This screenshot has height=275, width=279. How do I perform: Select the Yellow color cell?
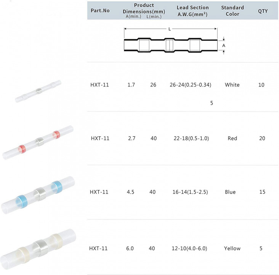232,248
